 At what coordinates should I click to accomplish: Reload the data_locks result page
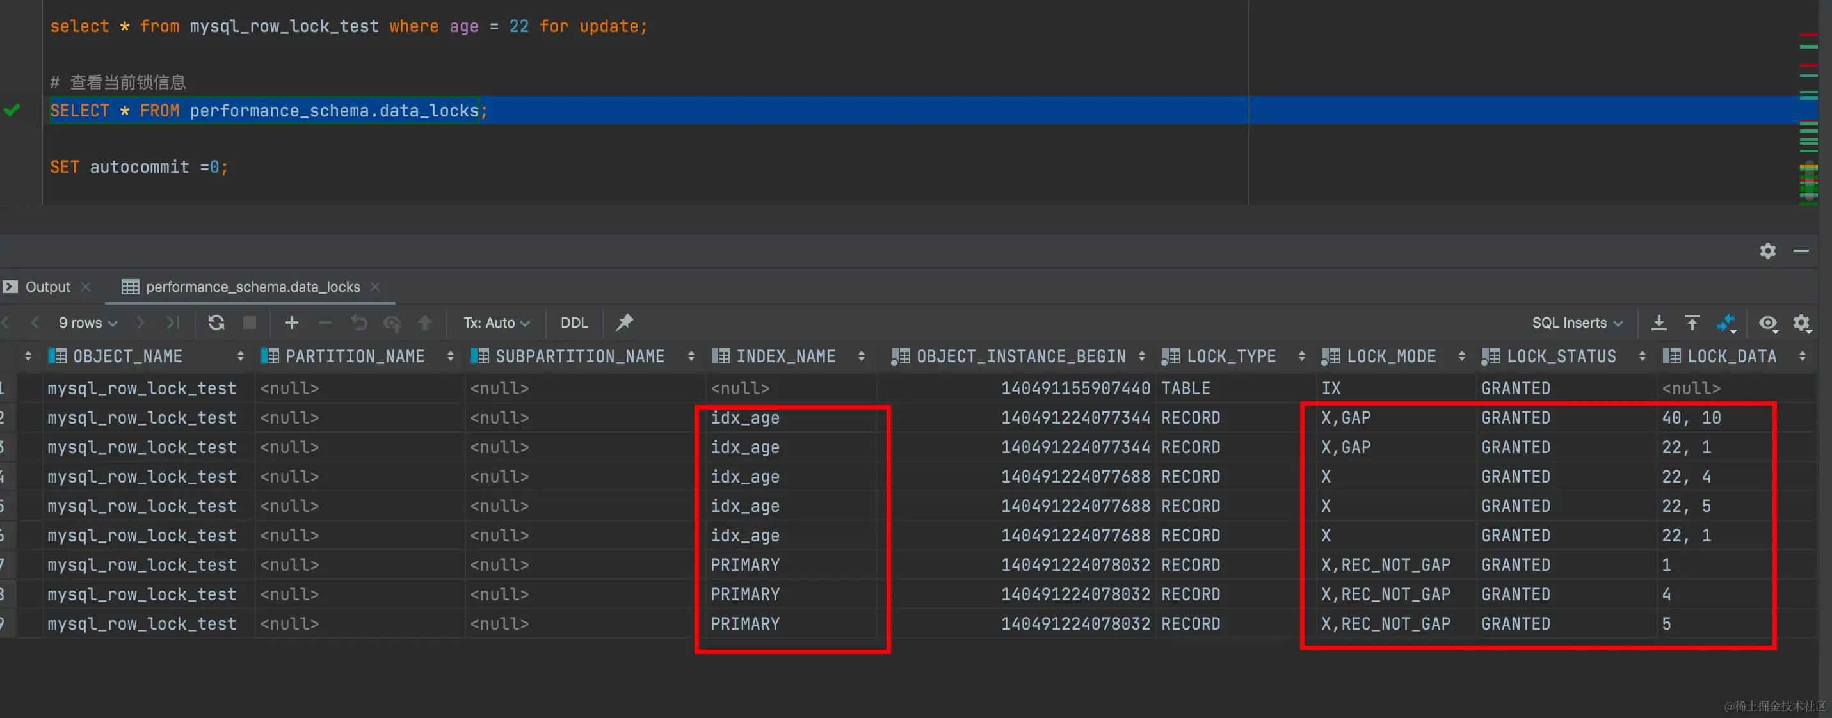coord(216,323)
